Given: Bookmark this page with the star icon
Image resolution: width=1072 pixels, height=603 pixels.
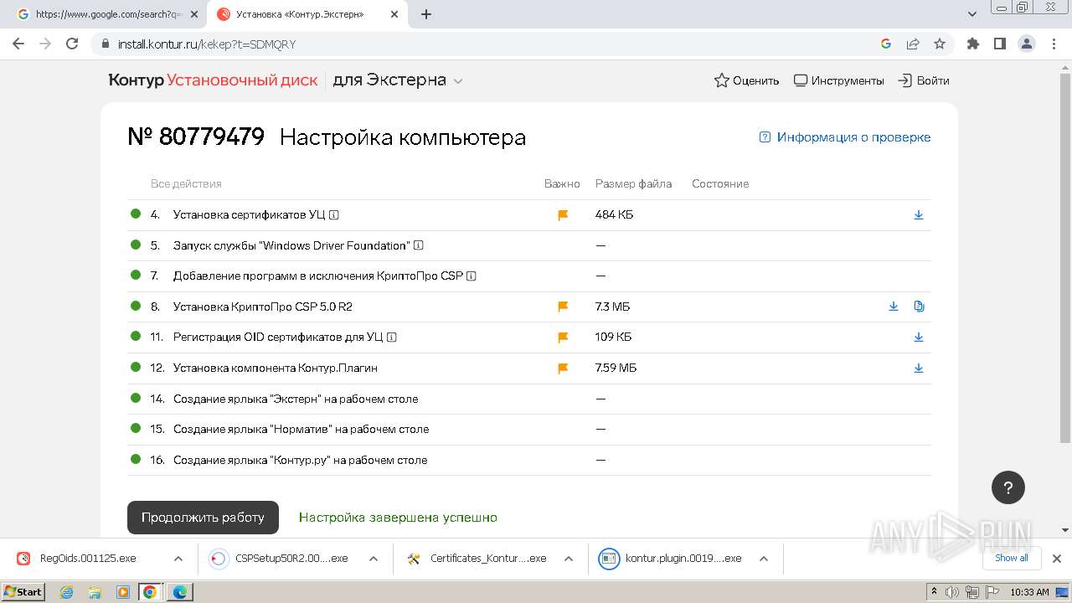Looking at the screenshot, I should pyautogui.click(x=940, y=44).
